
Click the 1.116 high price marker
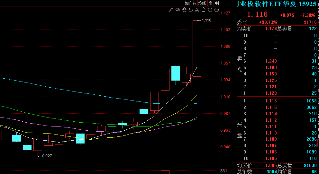(206, 20)
